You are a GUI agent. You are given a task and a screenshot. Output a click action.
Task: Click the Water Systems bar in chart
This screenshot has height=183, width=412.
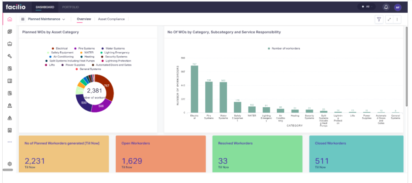click(223, 97)
